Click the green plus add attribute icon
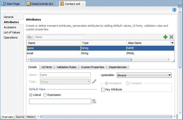 [165, 37]
